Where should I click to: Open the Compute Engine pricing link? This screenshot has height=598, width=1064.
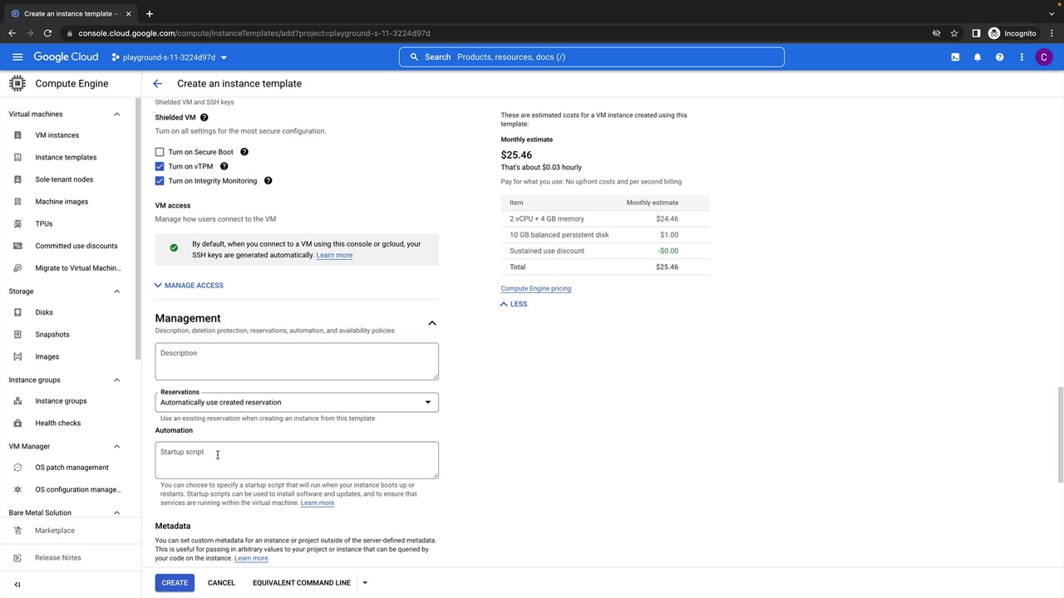(535, 289)
